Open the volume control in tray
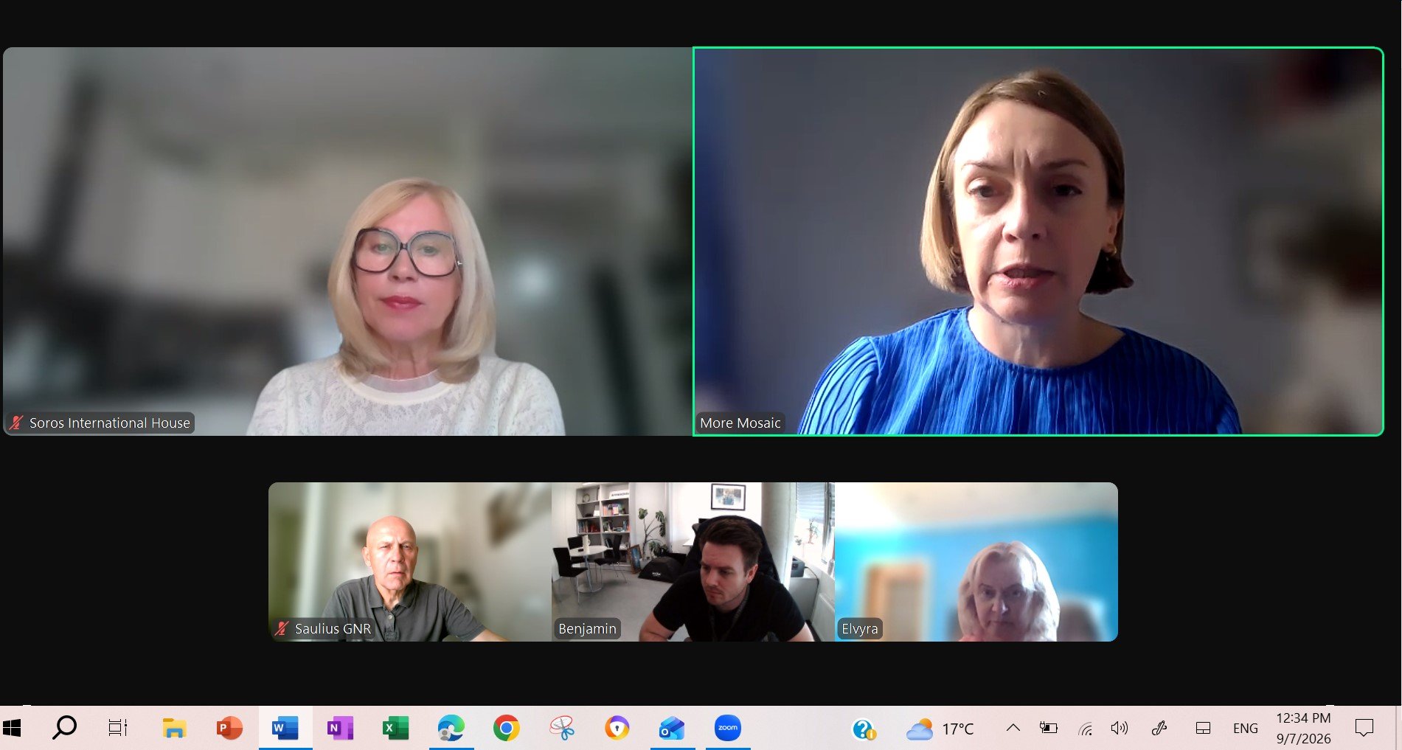 click(1119, 728)
